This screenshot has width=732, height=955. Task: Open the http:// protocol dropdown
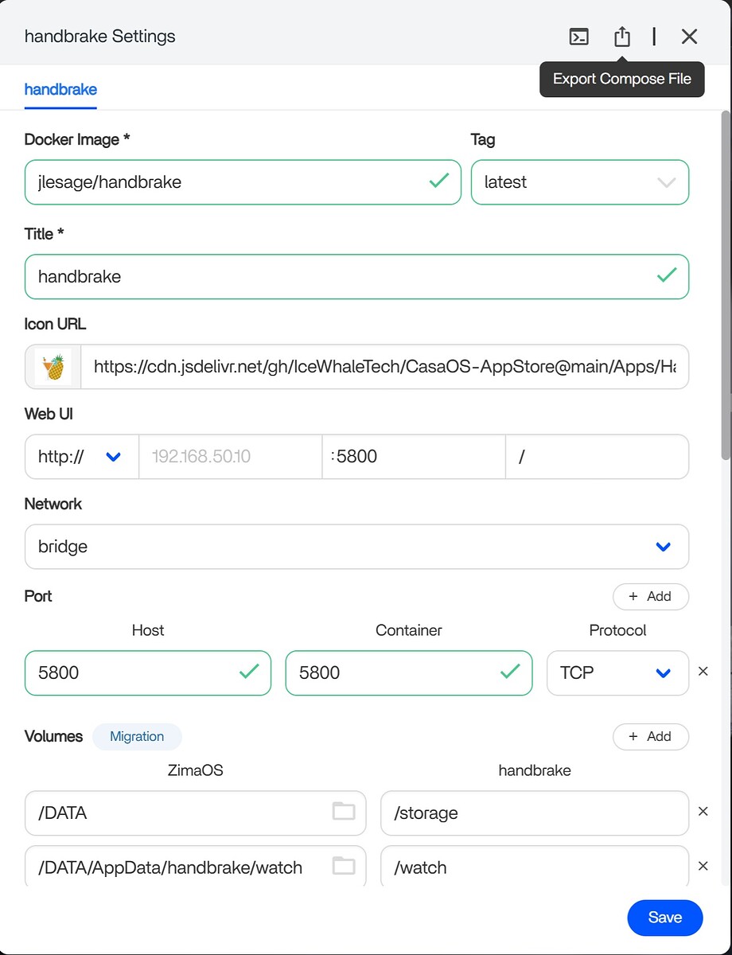[x=82, y=457]
